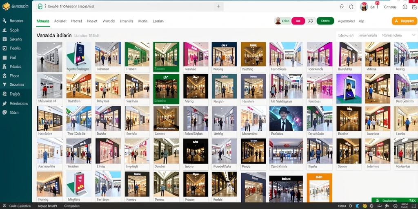Screen dimensions: 418x209
Task: Click the funnel icon in the left sidebar
Action: click(4, 84)
